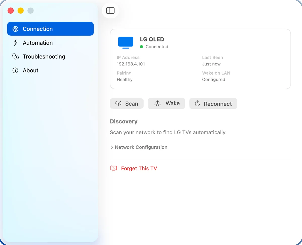
Task: Click the "Last Seen" field label
Action: (213, 57)
